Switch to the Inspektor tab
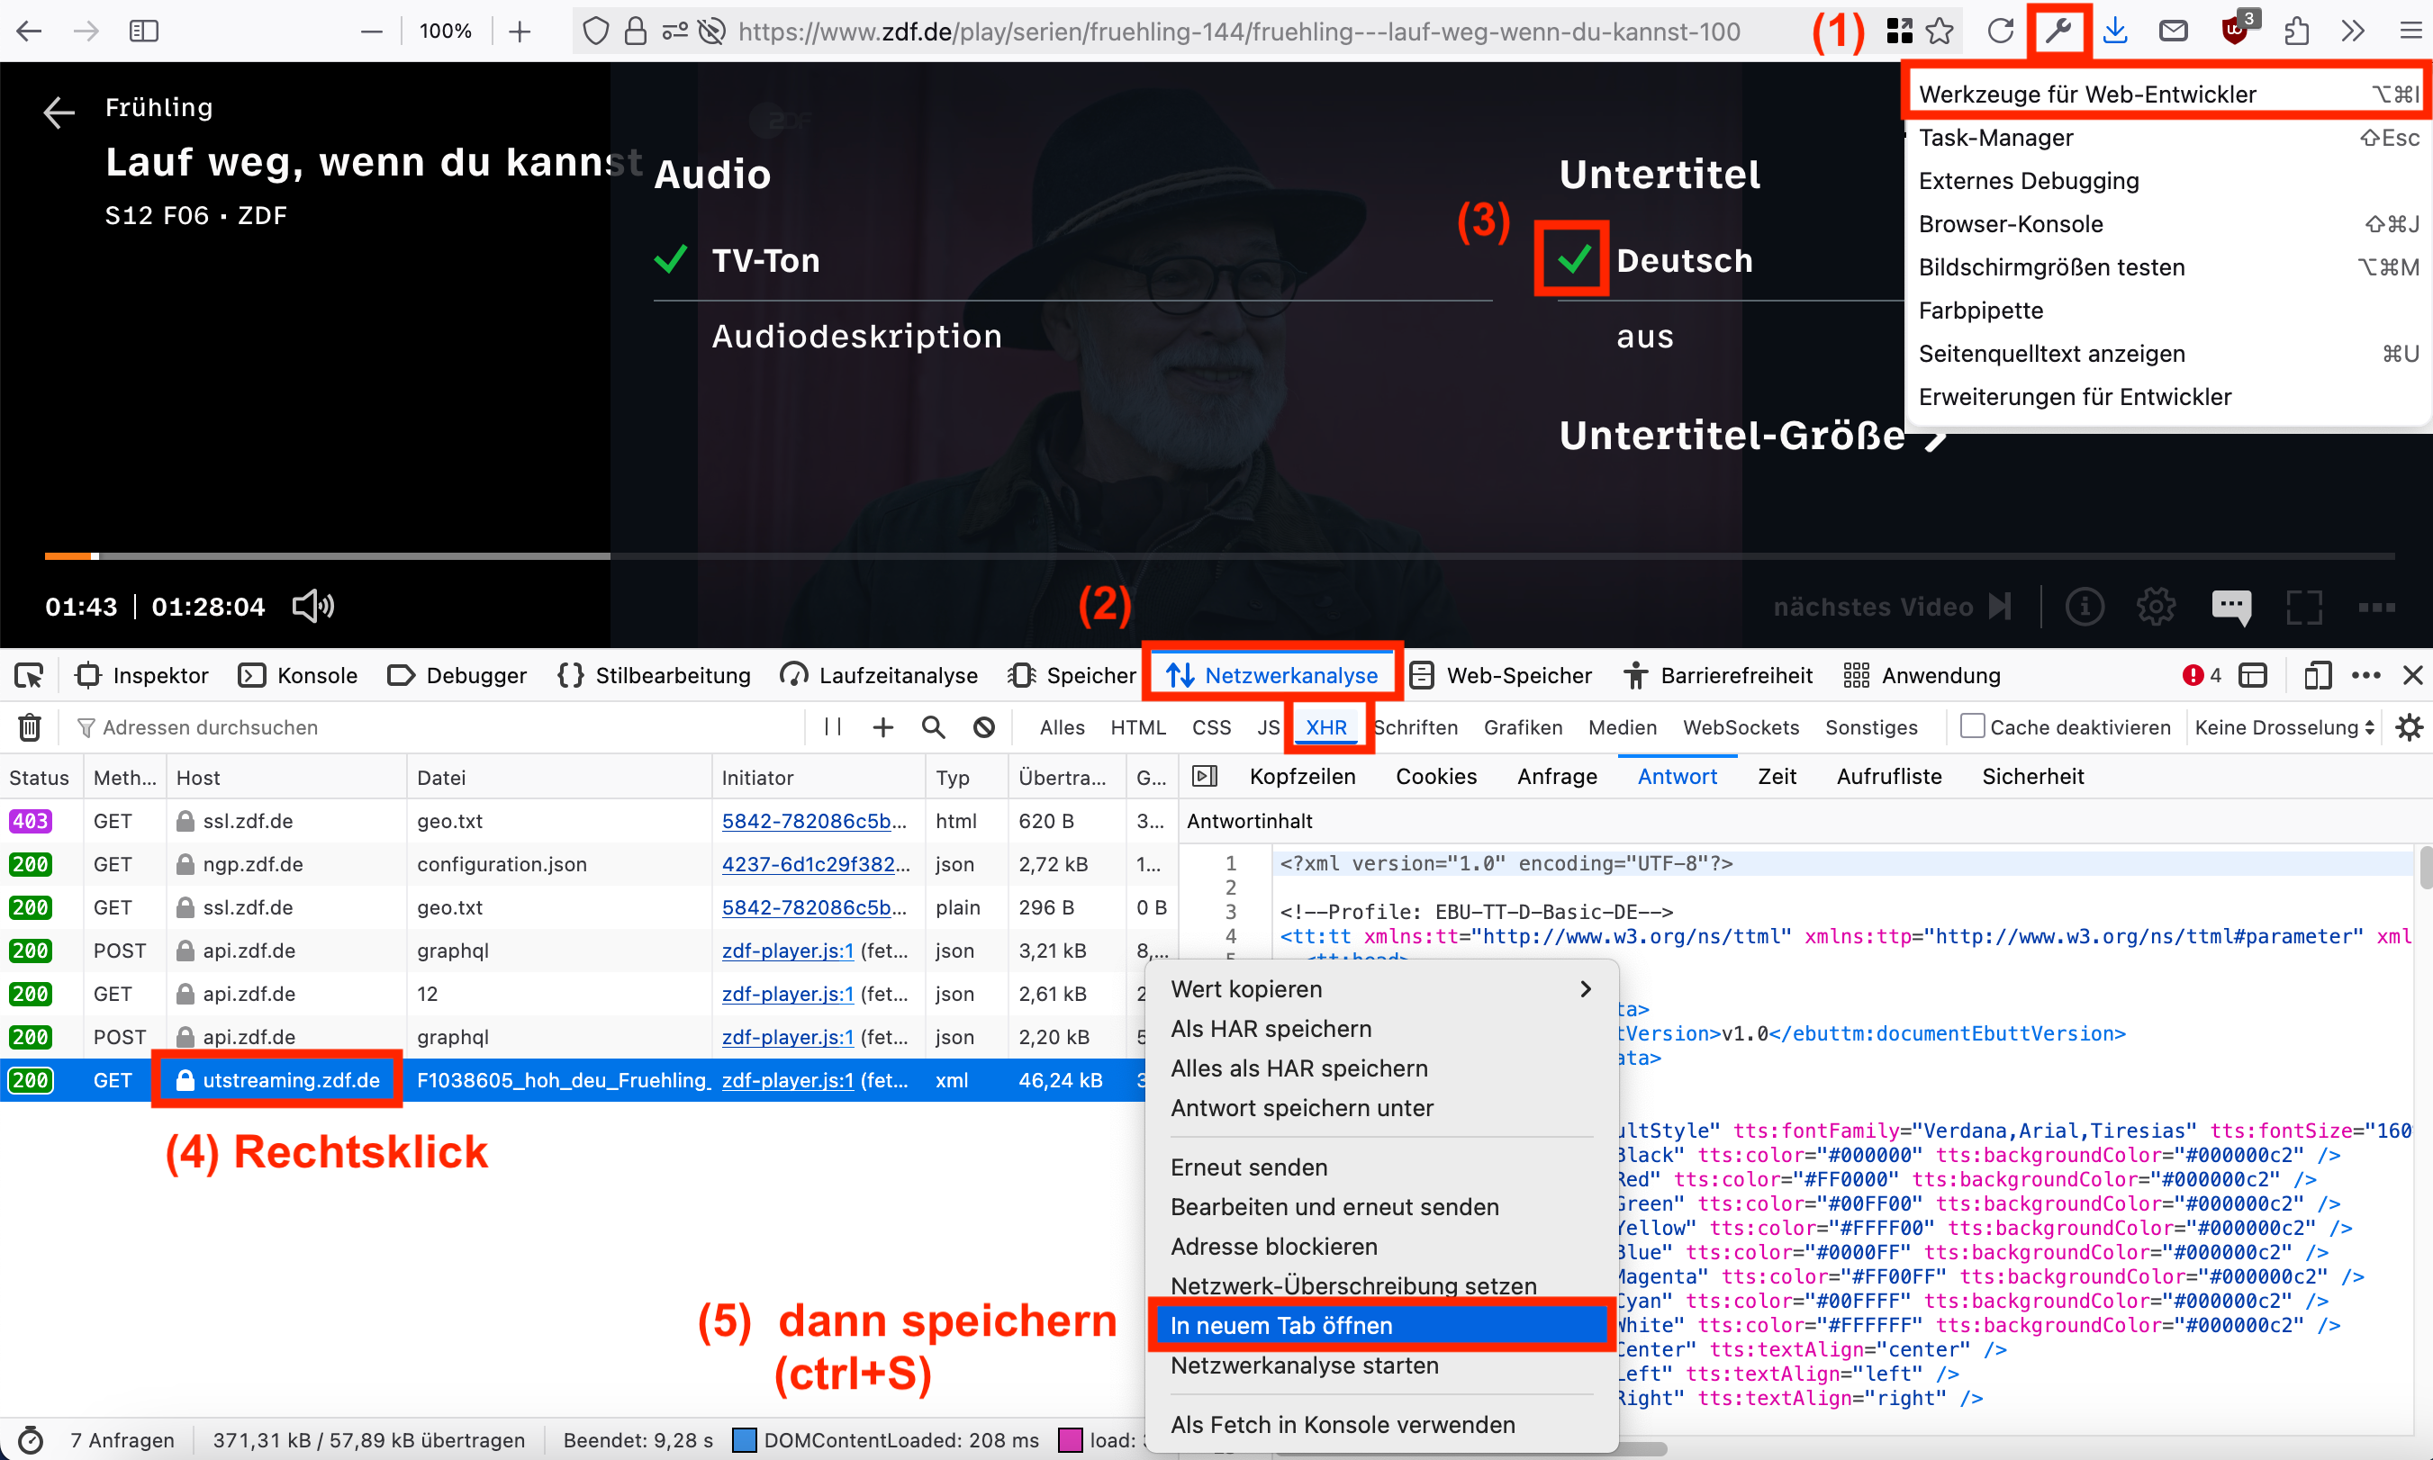The width and height of the screenshot is (2433, 1460). pos(142,676)
